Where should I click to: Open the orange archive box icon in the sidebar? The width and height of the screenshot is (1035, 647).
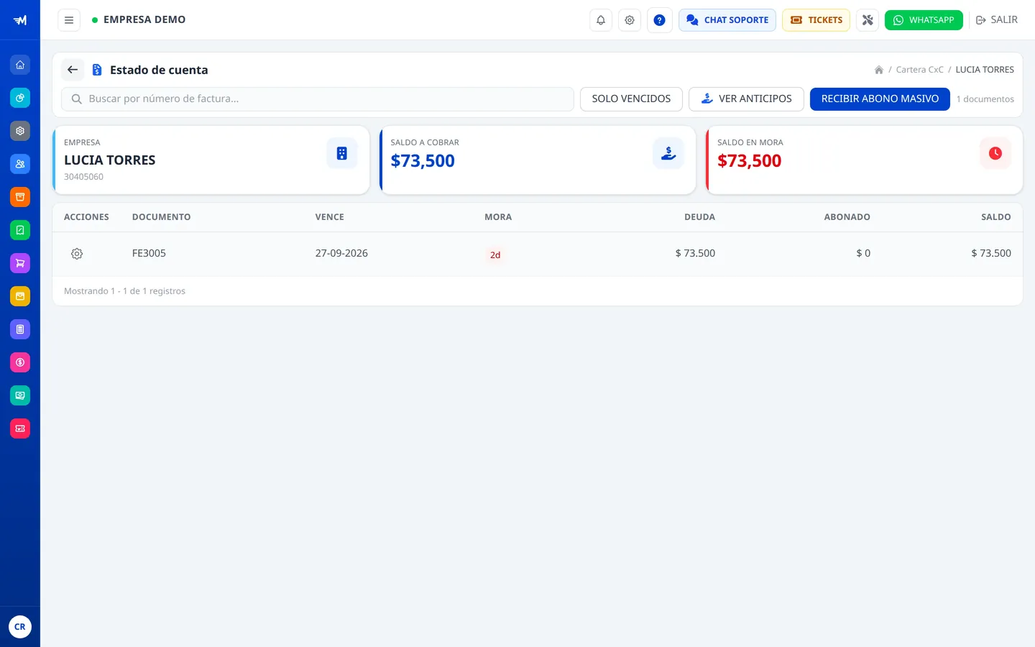coord(20,197)
